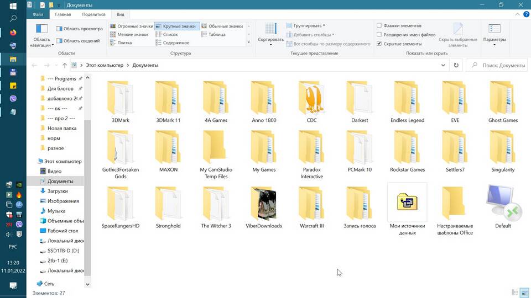This screenshot has width=531, height=298.
Task: Click the РУС language indicator
Action: tap(13, 247)
